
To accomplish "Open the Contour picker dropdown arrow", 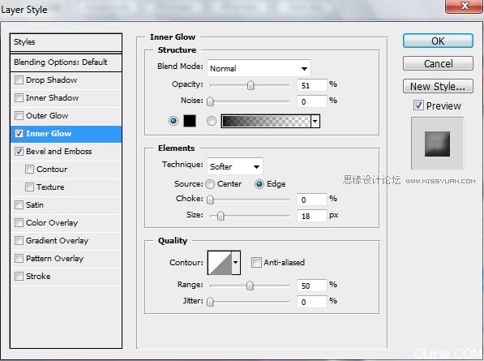I will coord(236,263).
